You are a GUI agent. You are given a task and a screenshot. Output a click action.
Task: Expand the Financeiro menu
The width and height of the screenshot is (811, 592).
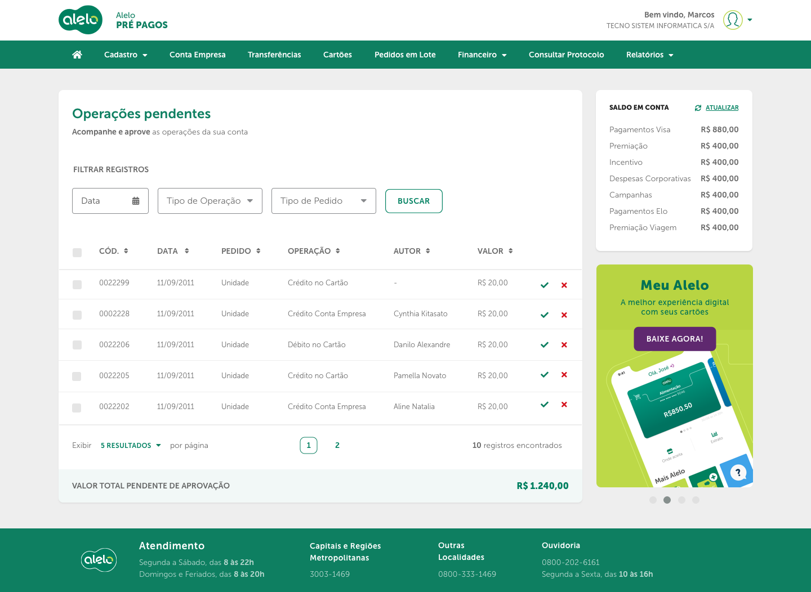tap(482, 55)
